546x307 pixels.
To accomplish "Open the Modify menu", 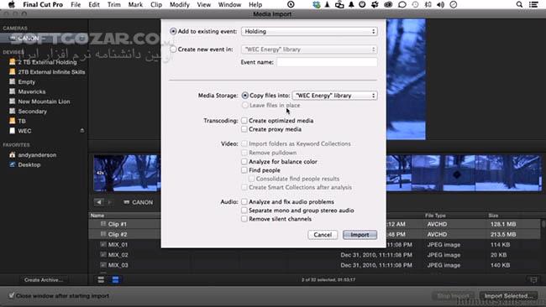I will [179, 4].
